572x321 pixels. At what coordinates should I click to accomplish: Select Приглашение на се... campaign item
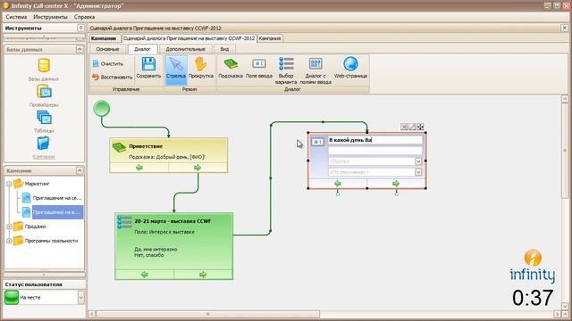[52, 198]
